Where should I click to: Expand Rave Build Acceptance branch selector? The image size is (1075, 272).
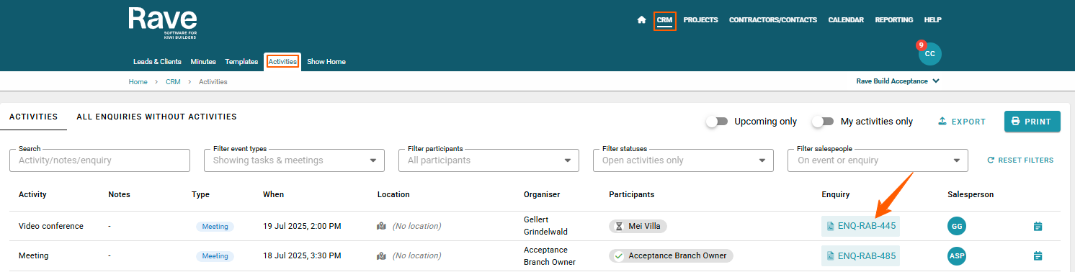pyautogui.click(x=898, y=81)
